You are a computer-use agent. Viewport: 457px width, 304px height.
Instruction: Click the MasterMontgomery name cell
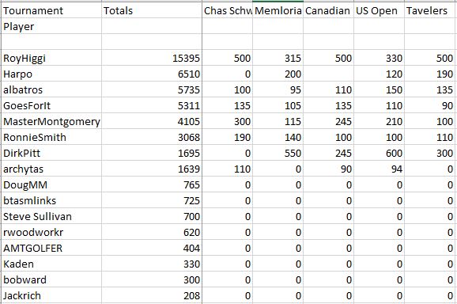(51, 121)
